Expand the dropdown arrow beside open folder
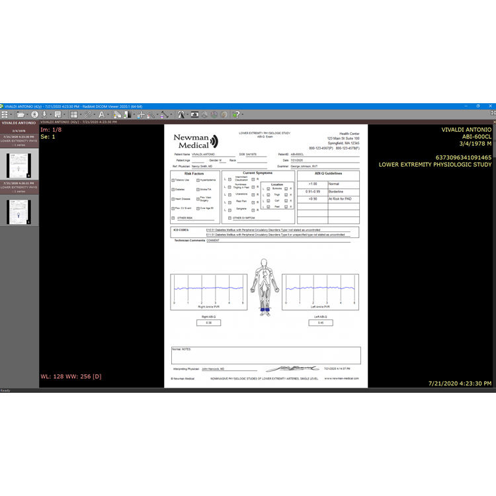 click(27, 115)
